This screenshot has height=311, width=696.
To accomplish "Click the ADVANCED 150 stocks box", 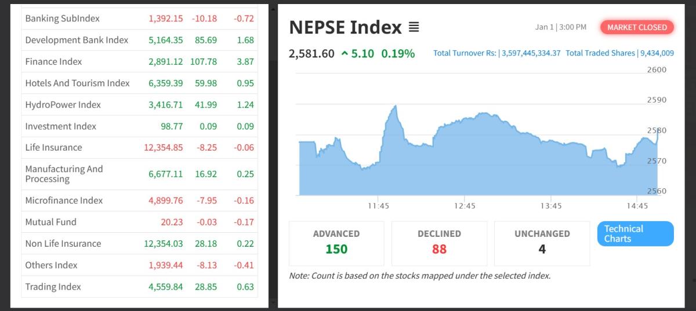I will click(x=336, y=243).
